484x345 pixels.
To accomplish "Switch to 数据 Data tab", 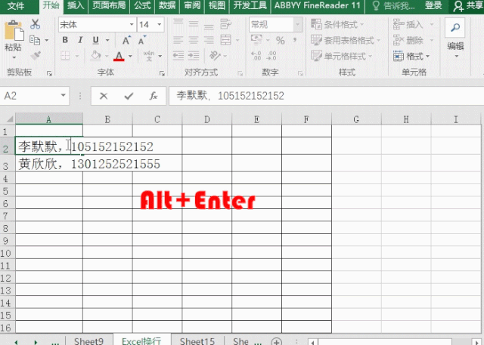I will [x=167, y=5].
